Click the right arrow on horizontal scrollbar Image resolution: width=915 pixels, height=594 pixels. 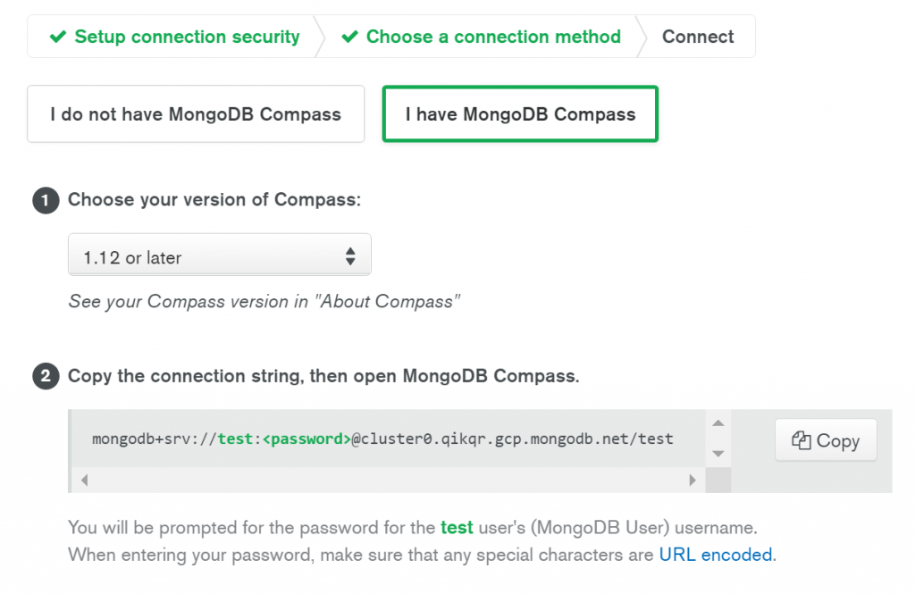(x=693, y=481)
